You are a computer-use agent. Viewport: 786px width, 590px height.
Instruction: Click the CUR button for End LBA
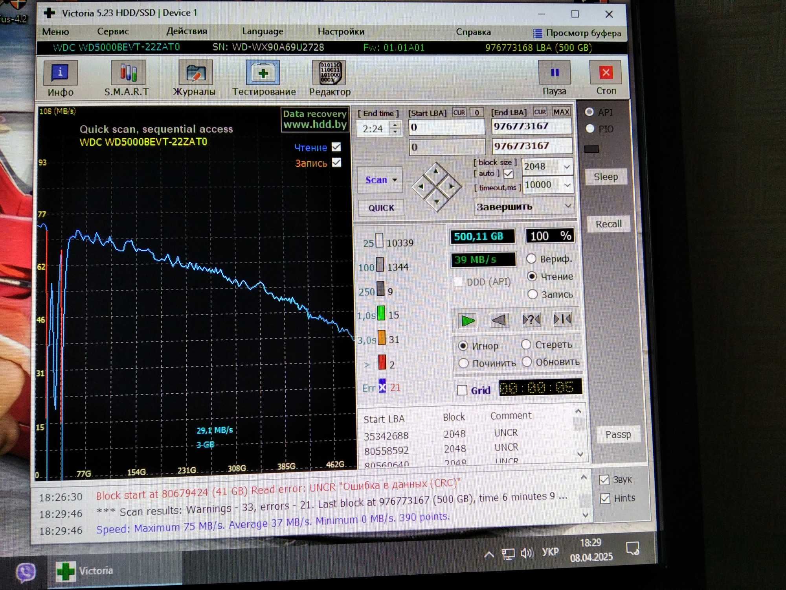pos(540,112)
